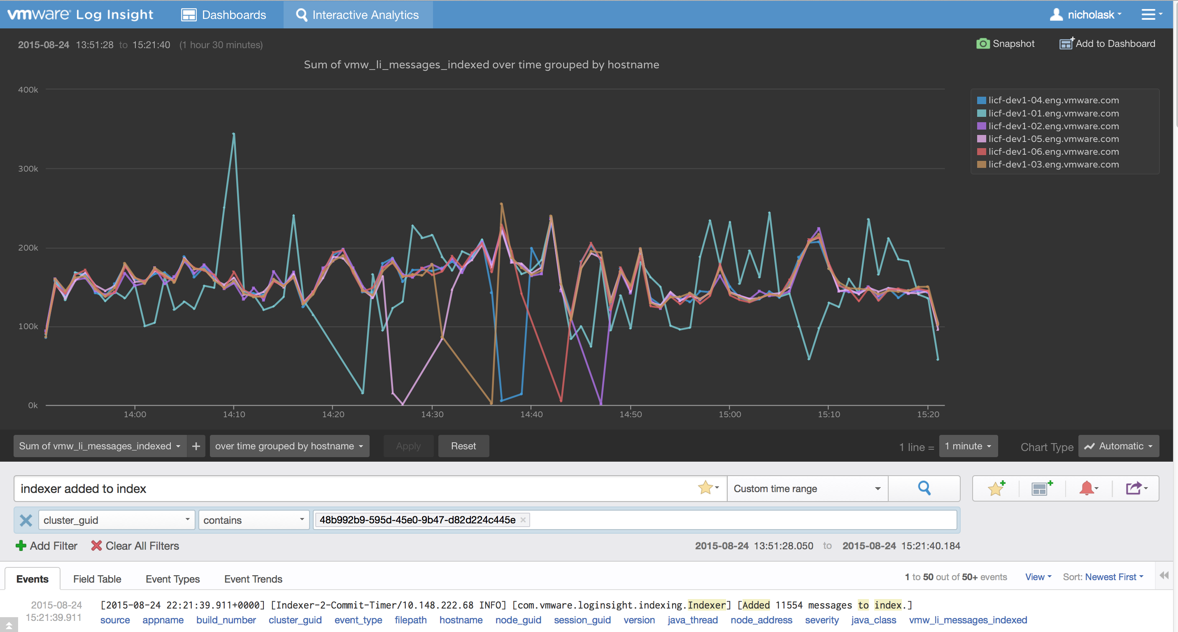Viewport: 1178px width, 632px height.
Task: Open the Interactive Analytics tab
Action: click(x=358, y=15)
